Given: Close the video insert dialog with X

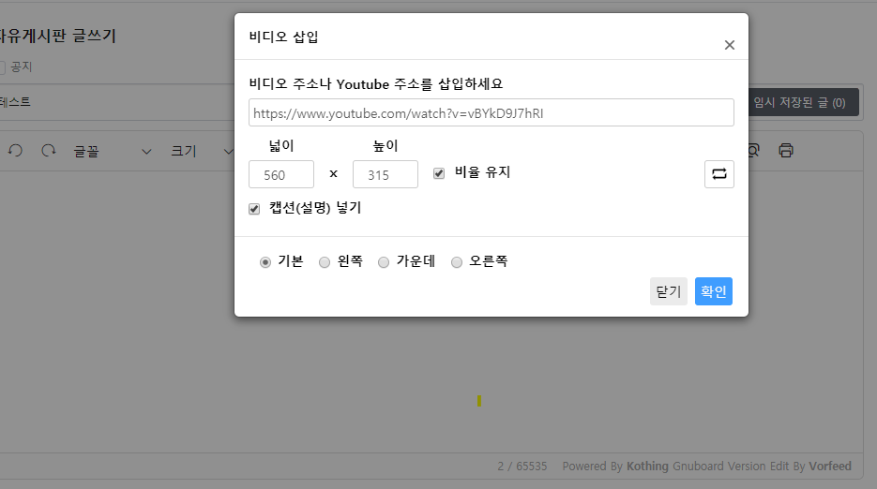Looking at the screenshot, I should tap(730, 45).
